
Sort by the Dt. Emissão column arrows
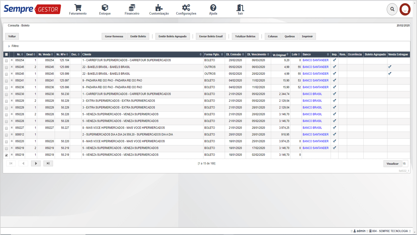243,54
